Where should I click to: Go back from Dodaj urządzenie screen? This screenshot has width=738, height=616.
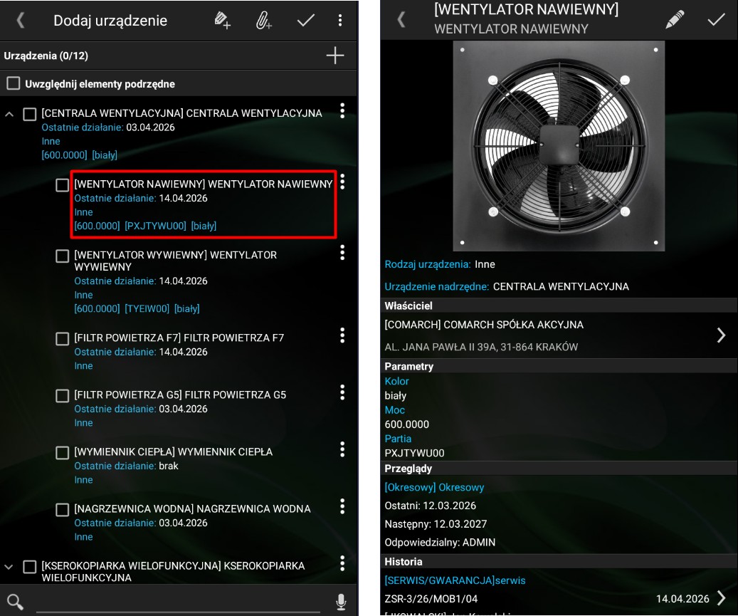click(x=20, y=21)
